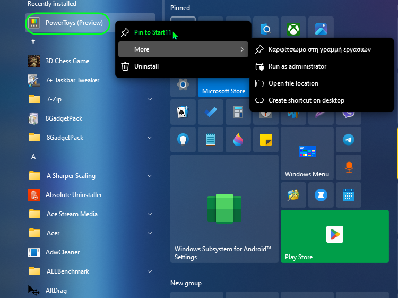Screen dimensions: 398x298
Task: Select Pin to Start11 menu option
Action: click(152, 32)
